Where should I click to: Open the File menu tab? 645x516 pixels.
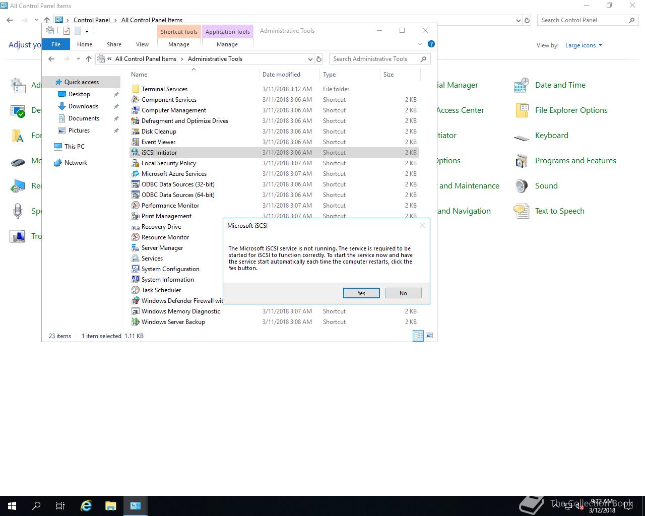[56, 44]
